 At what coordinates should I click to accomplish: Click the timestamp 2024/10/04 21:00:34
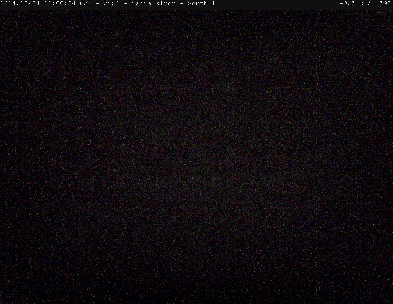point(38,4)
